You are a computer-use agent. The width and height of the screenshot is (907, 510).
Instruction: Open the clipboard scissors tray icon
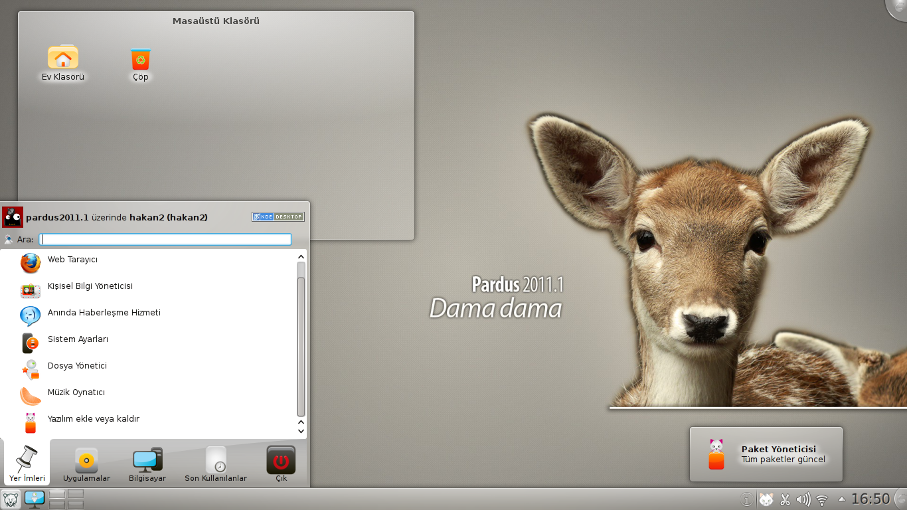785,499
